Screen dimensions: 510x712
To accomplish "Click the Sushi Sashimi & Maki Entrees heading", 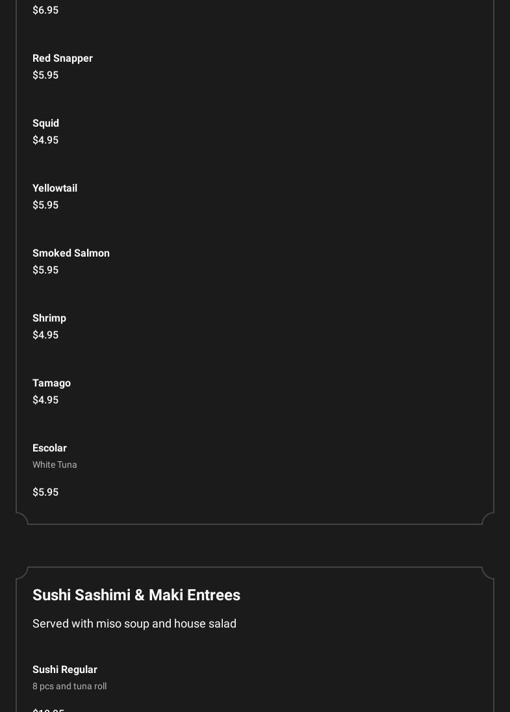I will tap(136, 595).
